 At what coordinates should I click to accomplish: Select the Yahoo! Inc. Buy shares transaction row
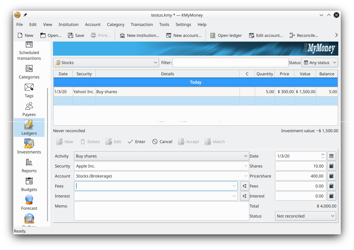(x=196, y=92)
